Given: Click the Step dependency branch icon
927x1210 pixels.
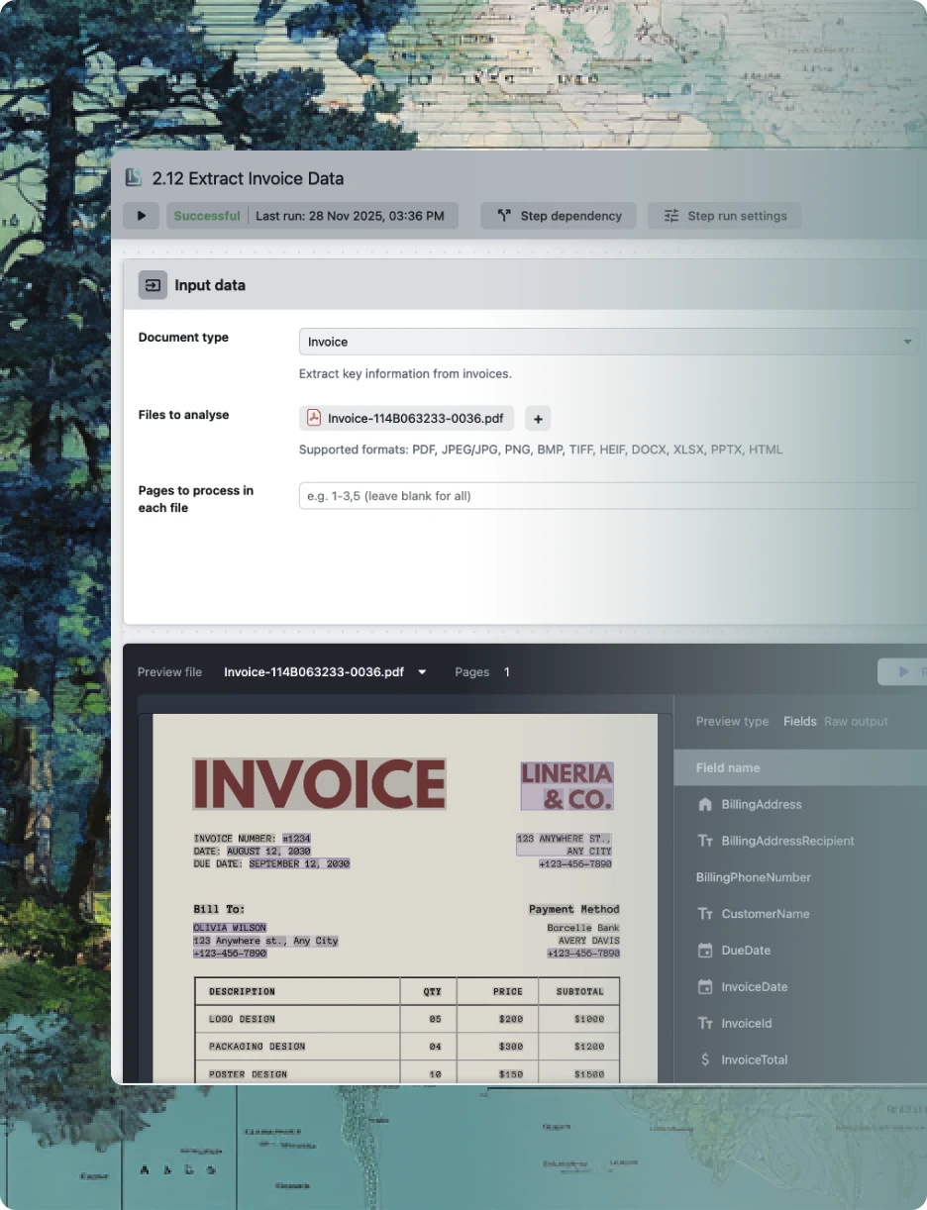Looking at the screenshot, I should tap(504, 215).
